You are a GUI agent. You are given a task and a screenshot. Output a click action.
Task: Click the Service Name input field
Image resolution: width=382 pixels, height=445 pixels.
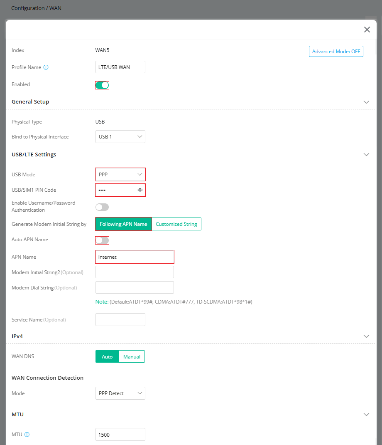[x=120, y=319]
